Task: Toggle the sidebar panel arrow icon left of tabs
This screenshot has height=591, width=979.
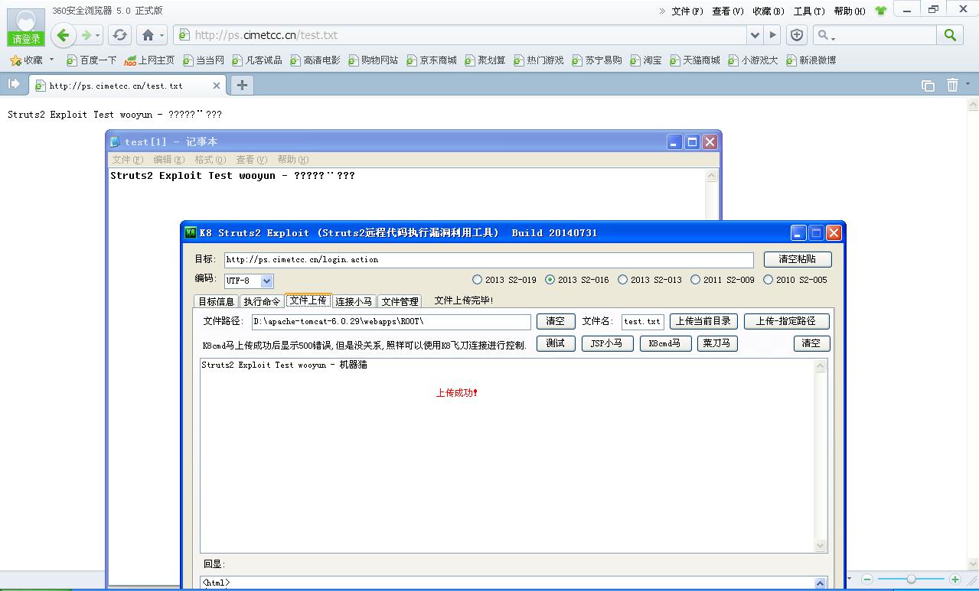Action: tap(14, 85)
